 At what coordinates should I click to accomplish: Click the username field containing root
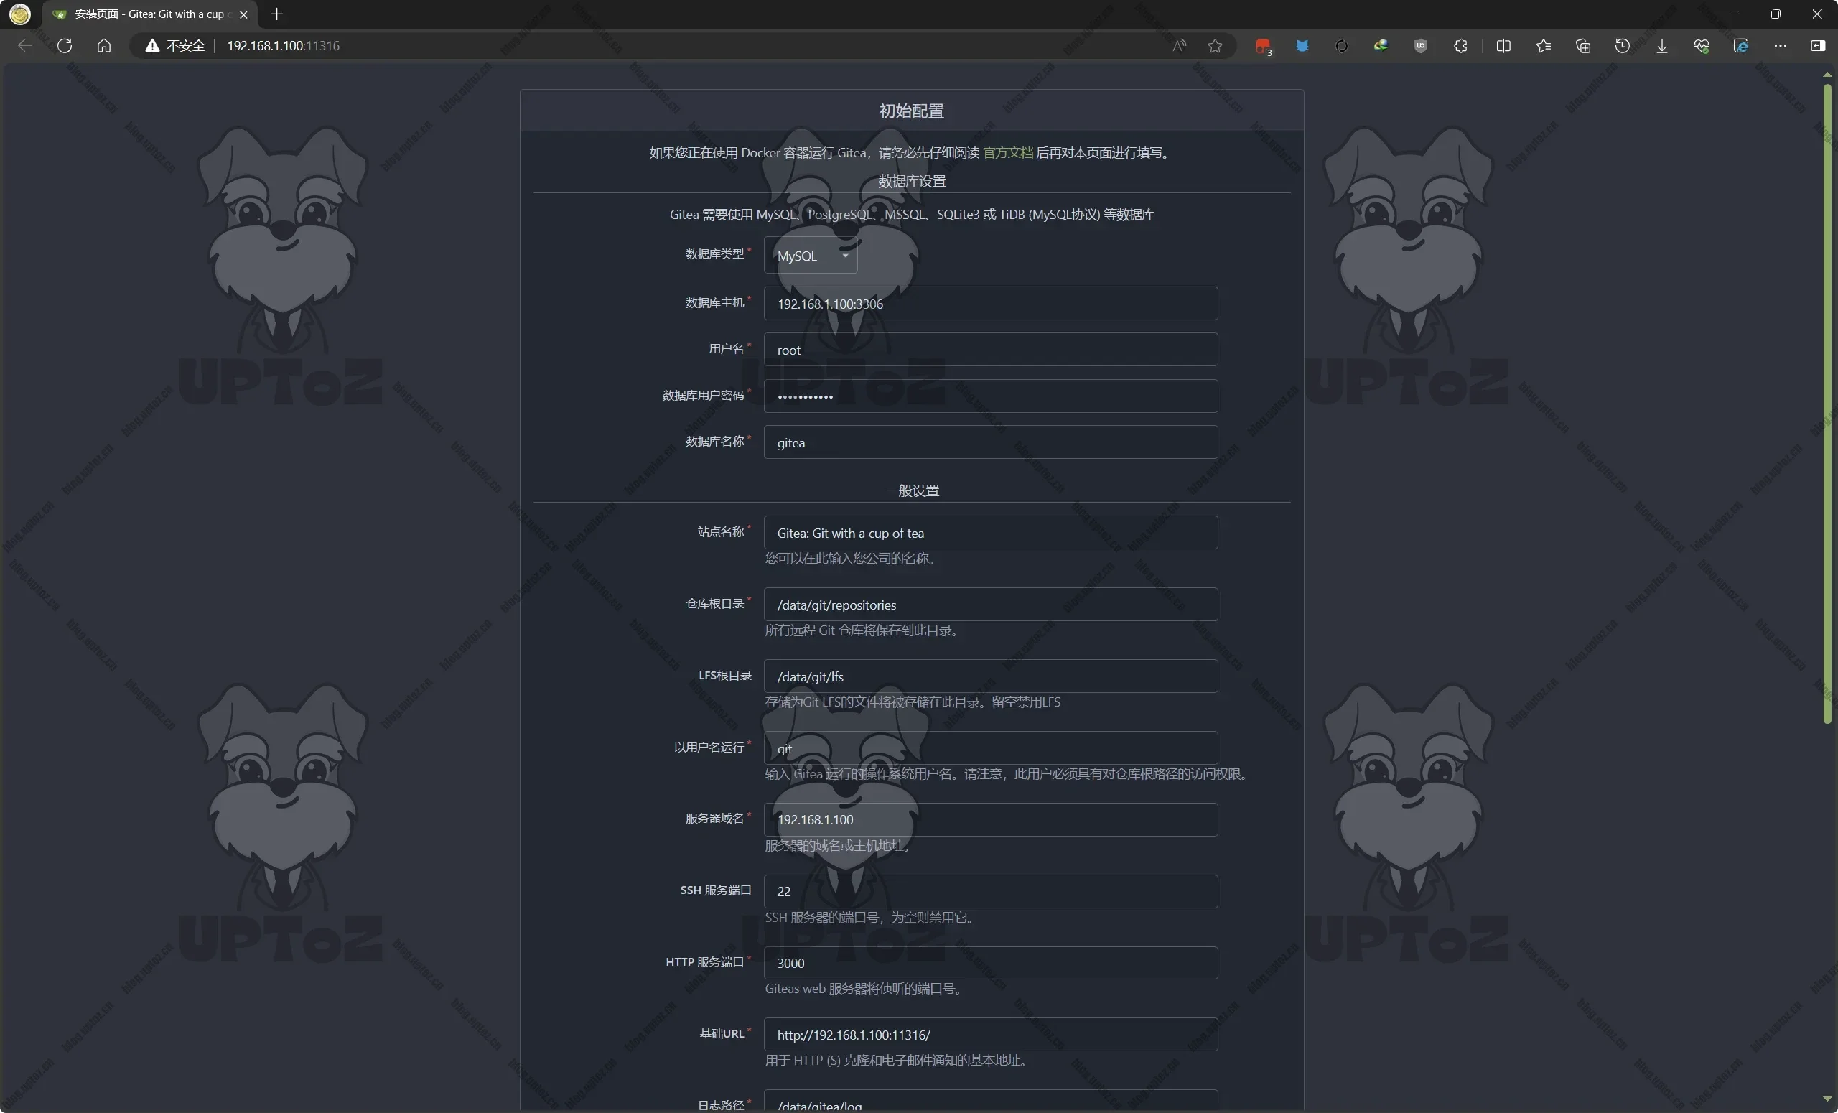pos(991,350)
